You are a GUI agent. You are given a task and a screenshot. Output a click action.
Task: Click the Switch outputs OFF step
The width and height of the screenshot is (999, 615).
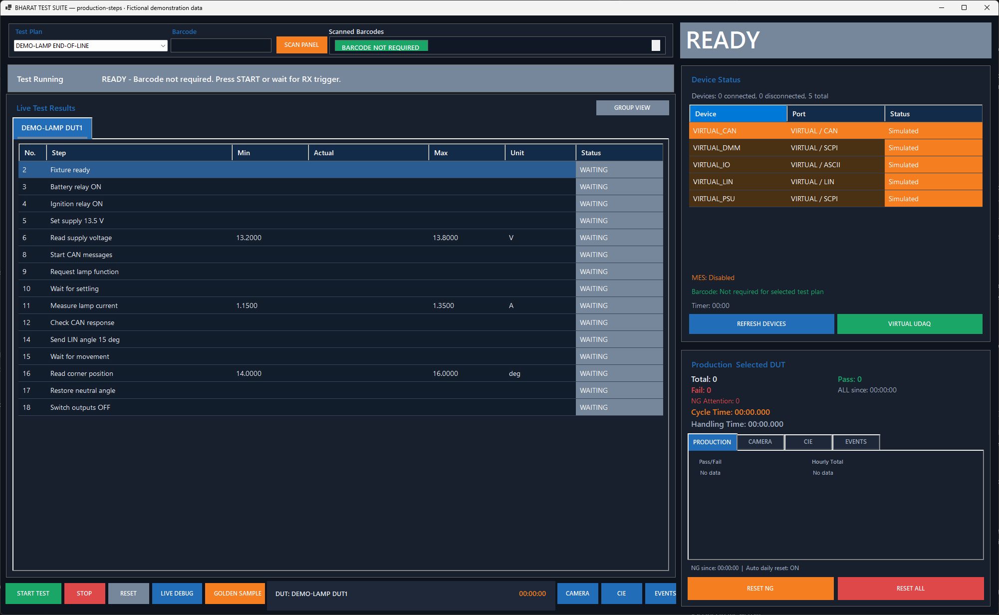341,407
